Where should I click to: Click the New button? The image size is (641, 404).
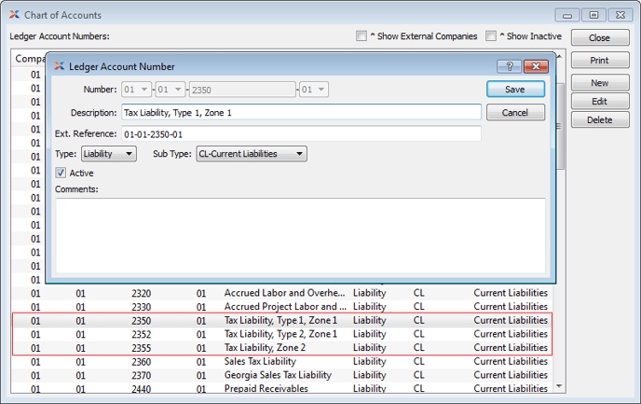tap(599, 84)
